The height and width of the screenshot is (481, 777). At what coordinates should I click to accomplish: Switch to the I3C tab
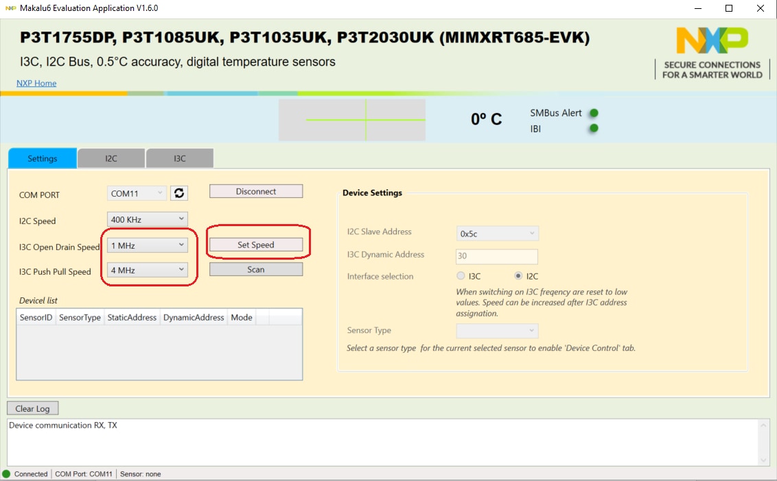pyautogui.click(x=179, y=158)
